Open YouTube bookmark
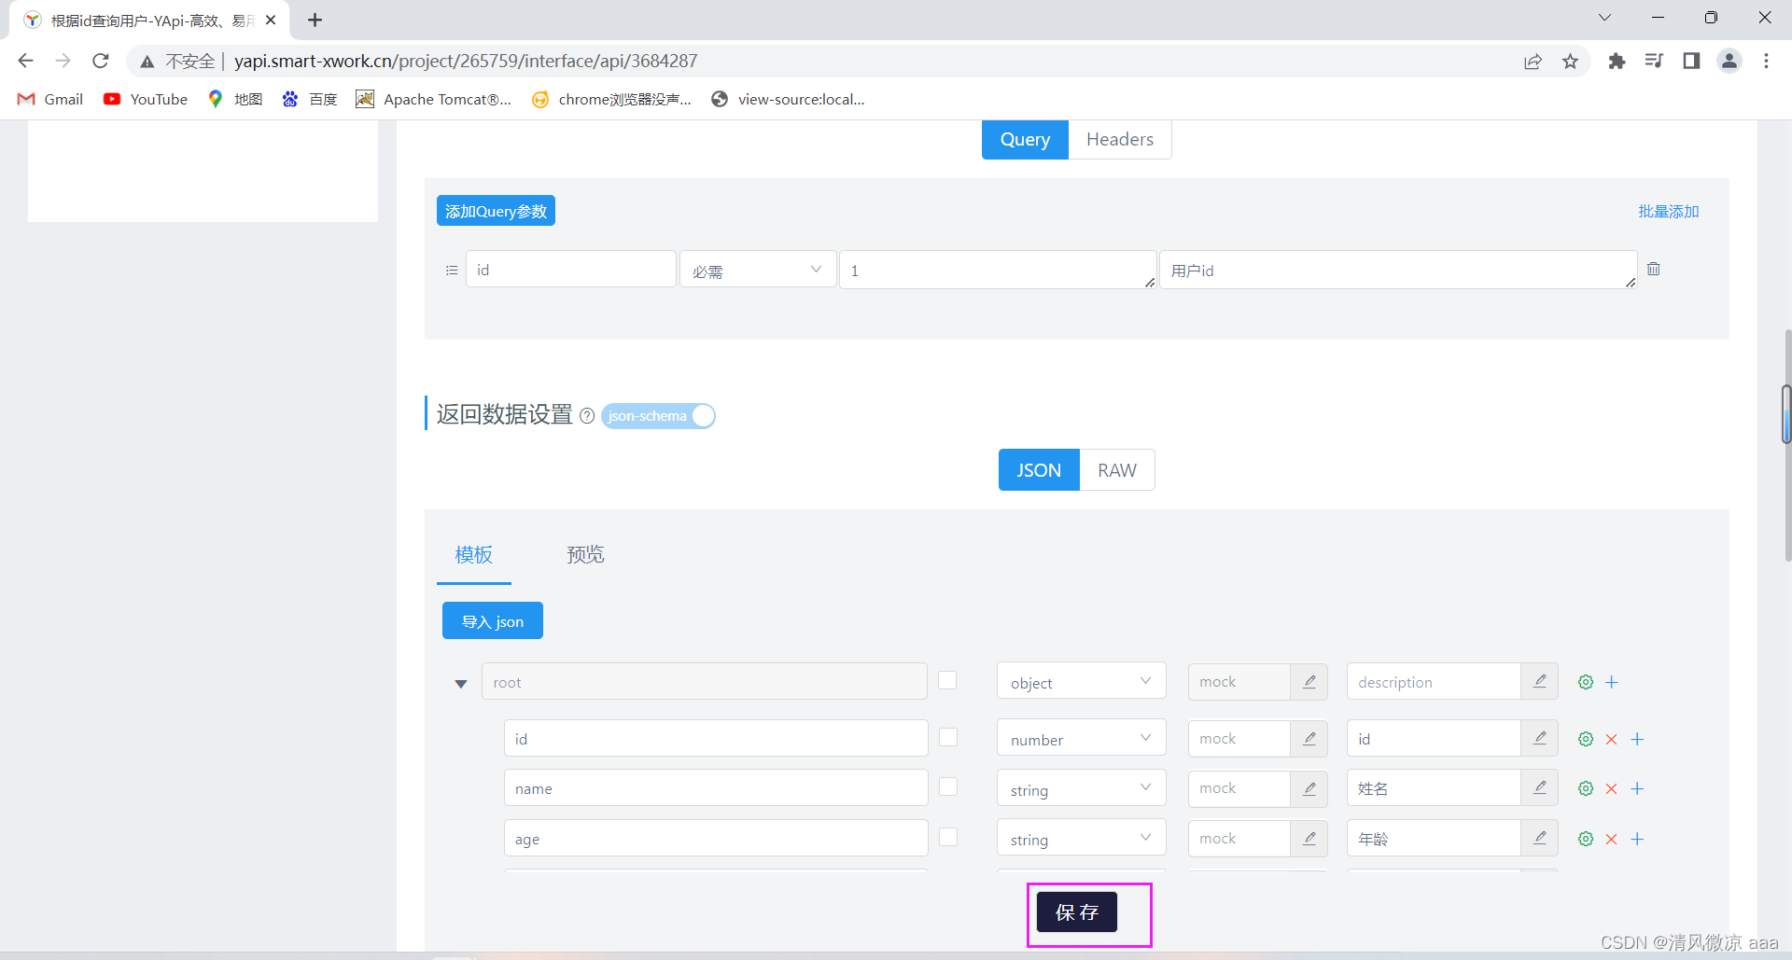The width and height of the screenshot is (1792, 960). click(146, 99)
